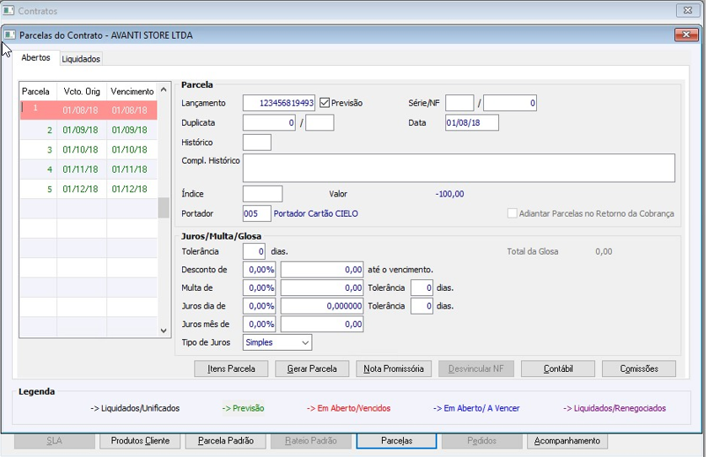Focus the Compl. Histórico text box
The height and width of the screenshot is (457, 709).
[x=459, y=168]
